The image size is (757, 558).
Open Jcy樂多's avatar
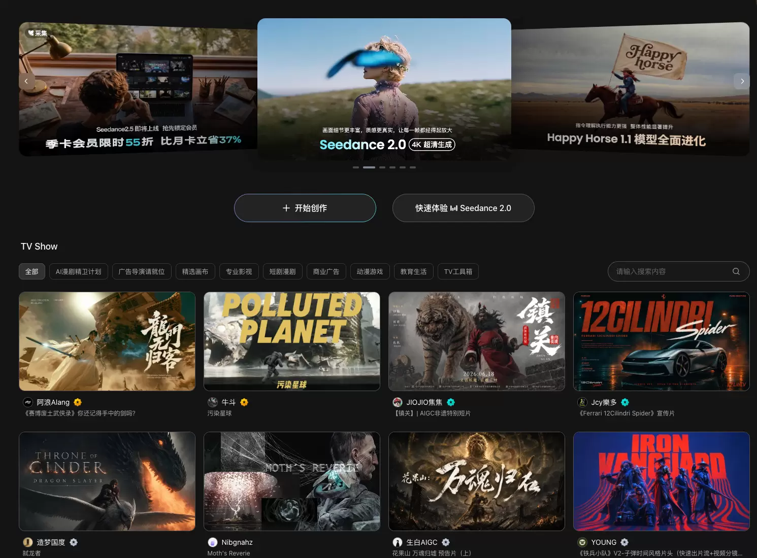click(x=582, y=402)
